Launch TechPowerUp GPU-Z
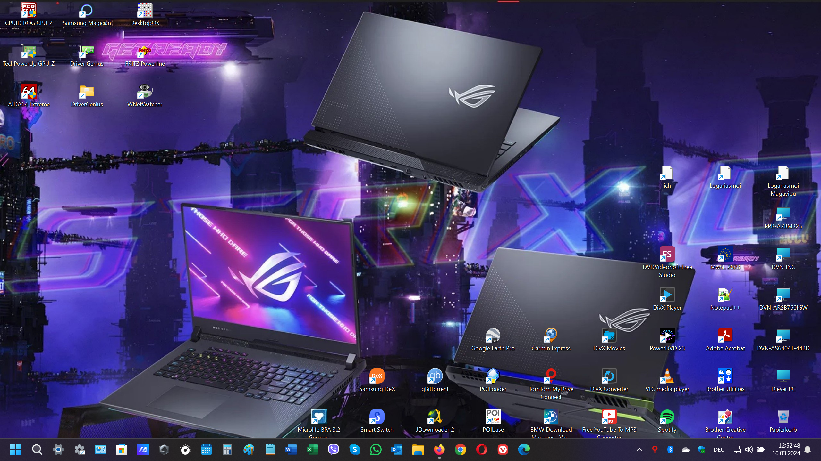 pyautogui.click(x=29, y=51)
